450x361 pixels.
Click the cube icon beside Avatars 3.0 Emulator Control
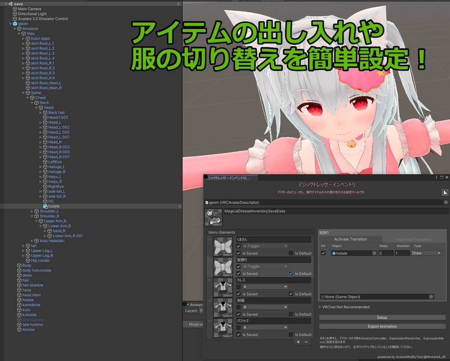click(x=15, y=19)
